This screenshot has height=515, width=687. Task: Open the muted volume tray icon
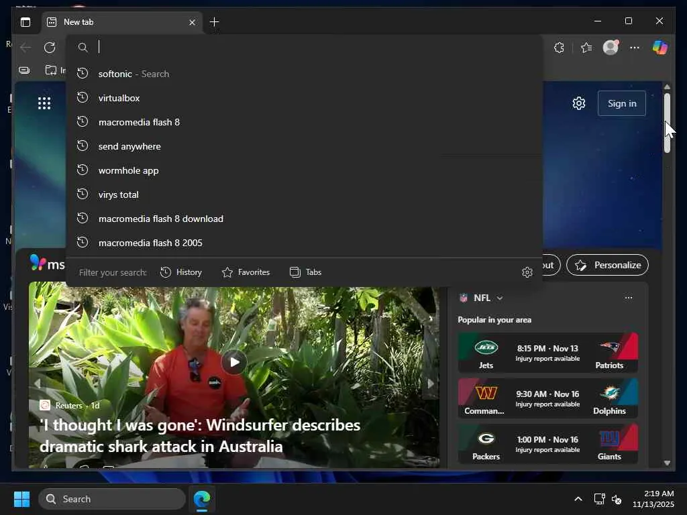point(617,499)
